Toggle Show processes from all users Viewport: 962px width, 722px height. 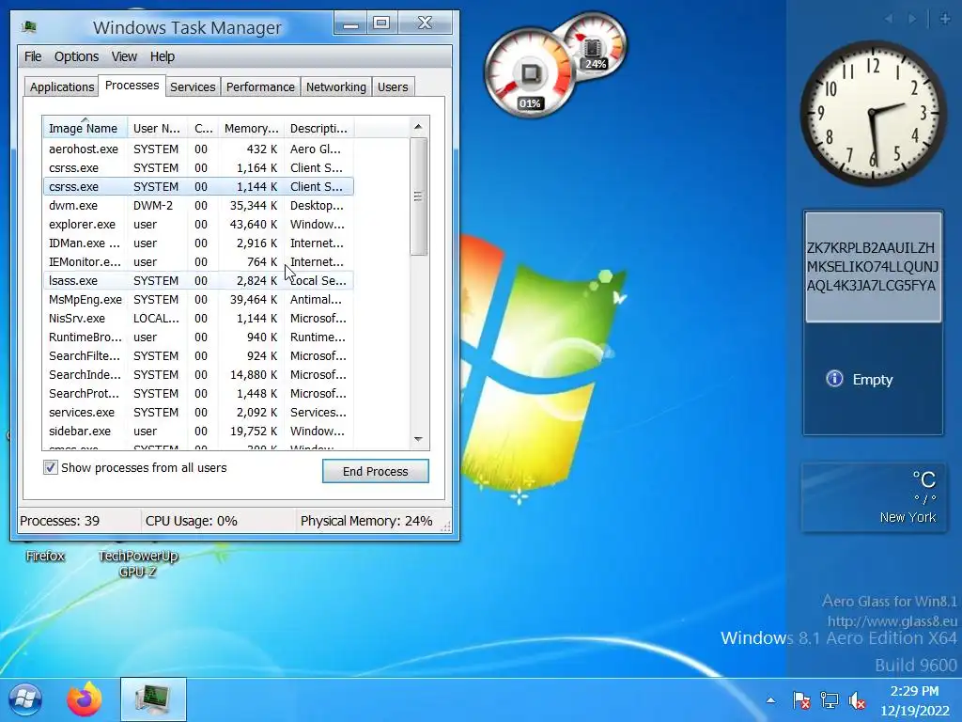click(x=51, y=468)
